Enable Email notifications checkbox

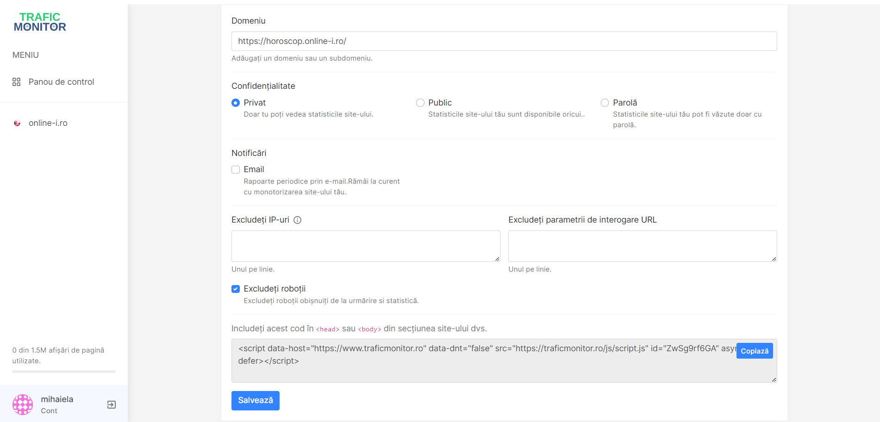[236, 169]
